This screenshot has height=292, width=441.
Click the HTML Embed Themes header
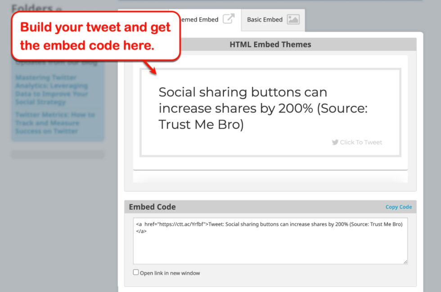click(x=270, y=45)
